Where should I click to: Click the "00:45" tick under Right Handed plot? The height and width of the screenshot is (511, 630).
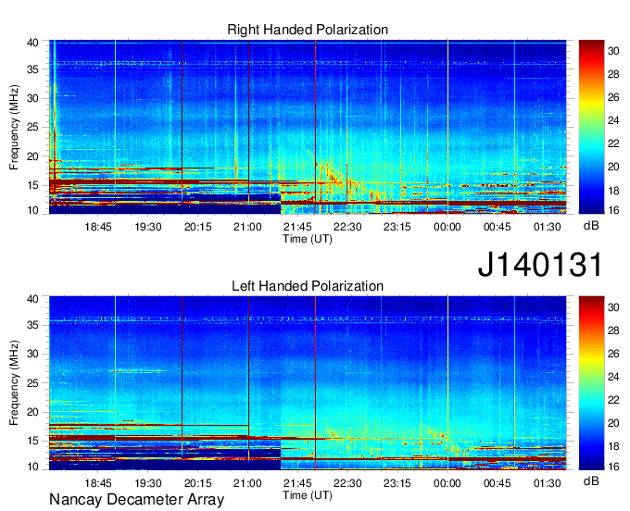pos(497,227)
